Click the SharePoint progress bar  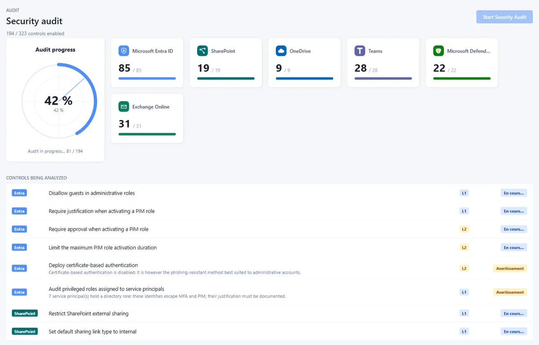(226, 79)
